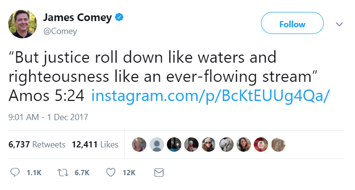Follow James Comey
355x190 pixels.
pos(292,23)
